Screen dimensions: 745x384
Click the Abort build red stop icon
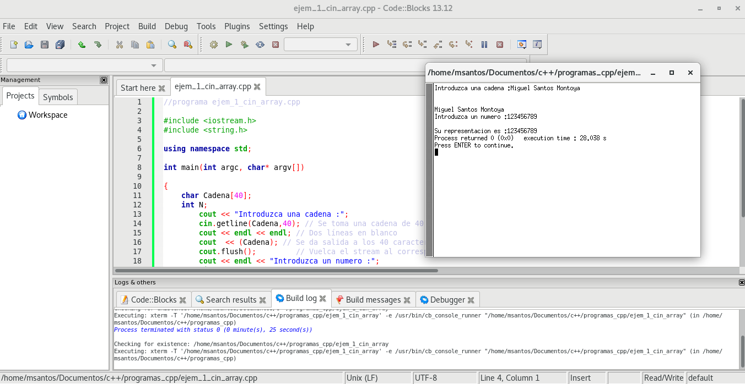click(x=276, y=45)
